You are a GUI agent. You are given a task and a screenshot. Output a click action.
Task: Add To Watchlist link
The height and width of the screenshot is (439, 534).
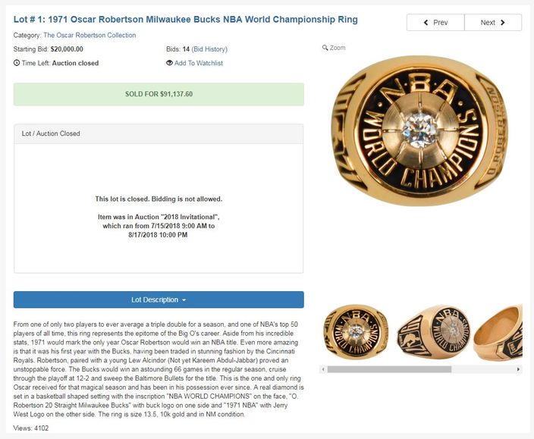click(x=199, y=63)
